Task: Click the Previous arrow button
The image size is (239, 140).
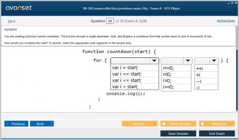Action: tap(16, 124)
